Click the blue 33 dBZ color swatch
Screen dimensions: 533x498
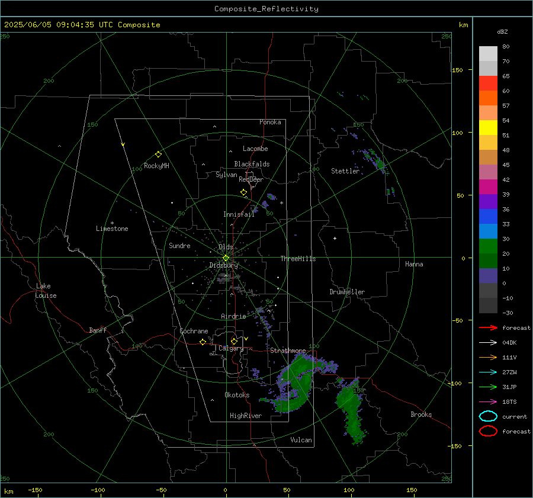coord(488,217)
